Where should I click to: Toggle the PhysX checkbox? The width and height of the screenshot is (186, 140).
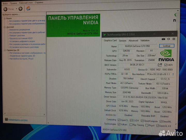tap(147, 125)
